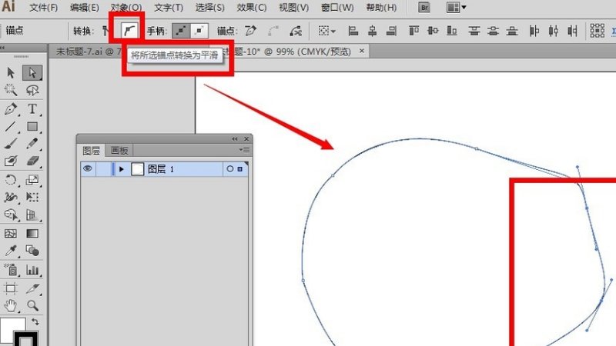
Task: Select the Eraser tool
Action: (x=32, y=161)
